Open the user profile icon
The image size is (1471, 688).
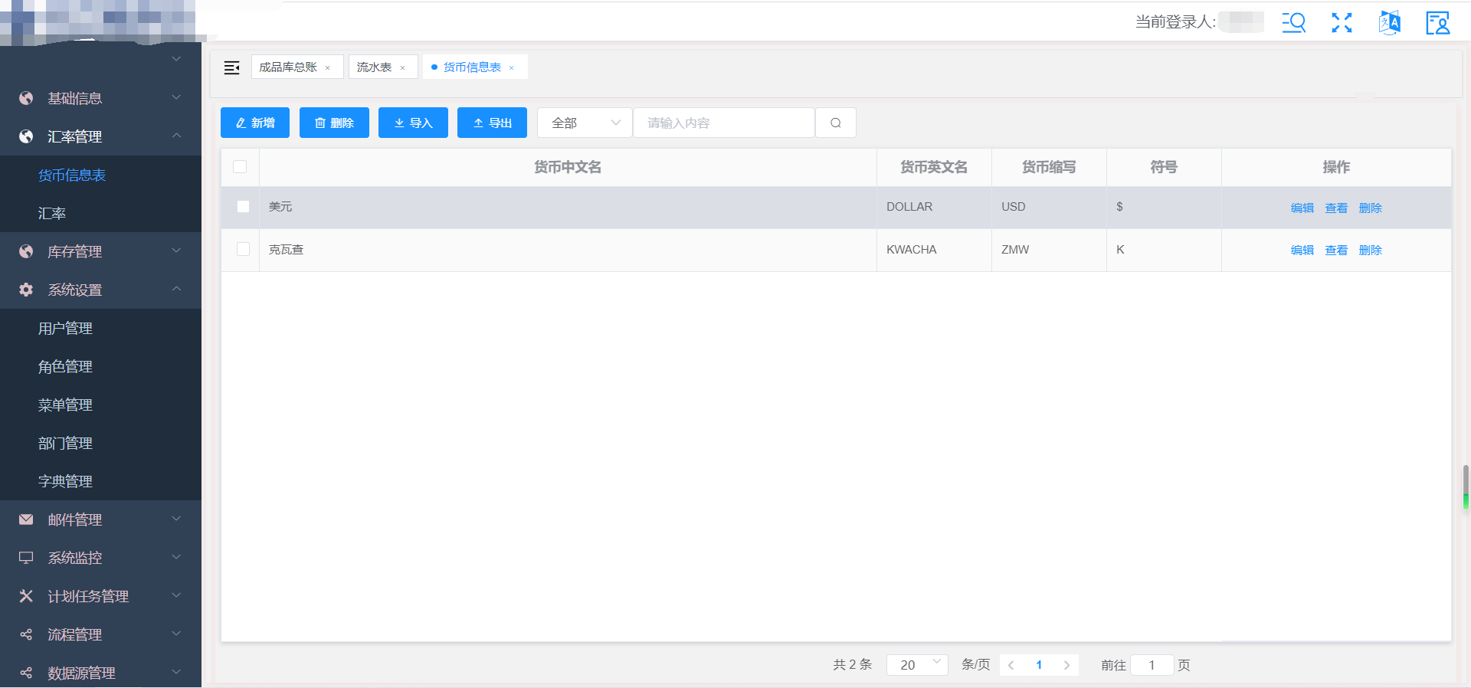1437,22
